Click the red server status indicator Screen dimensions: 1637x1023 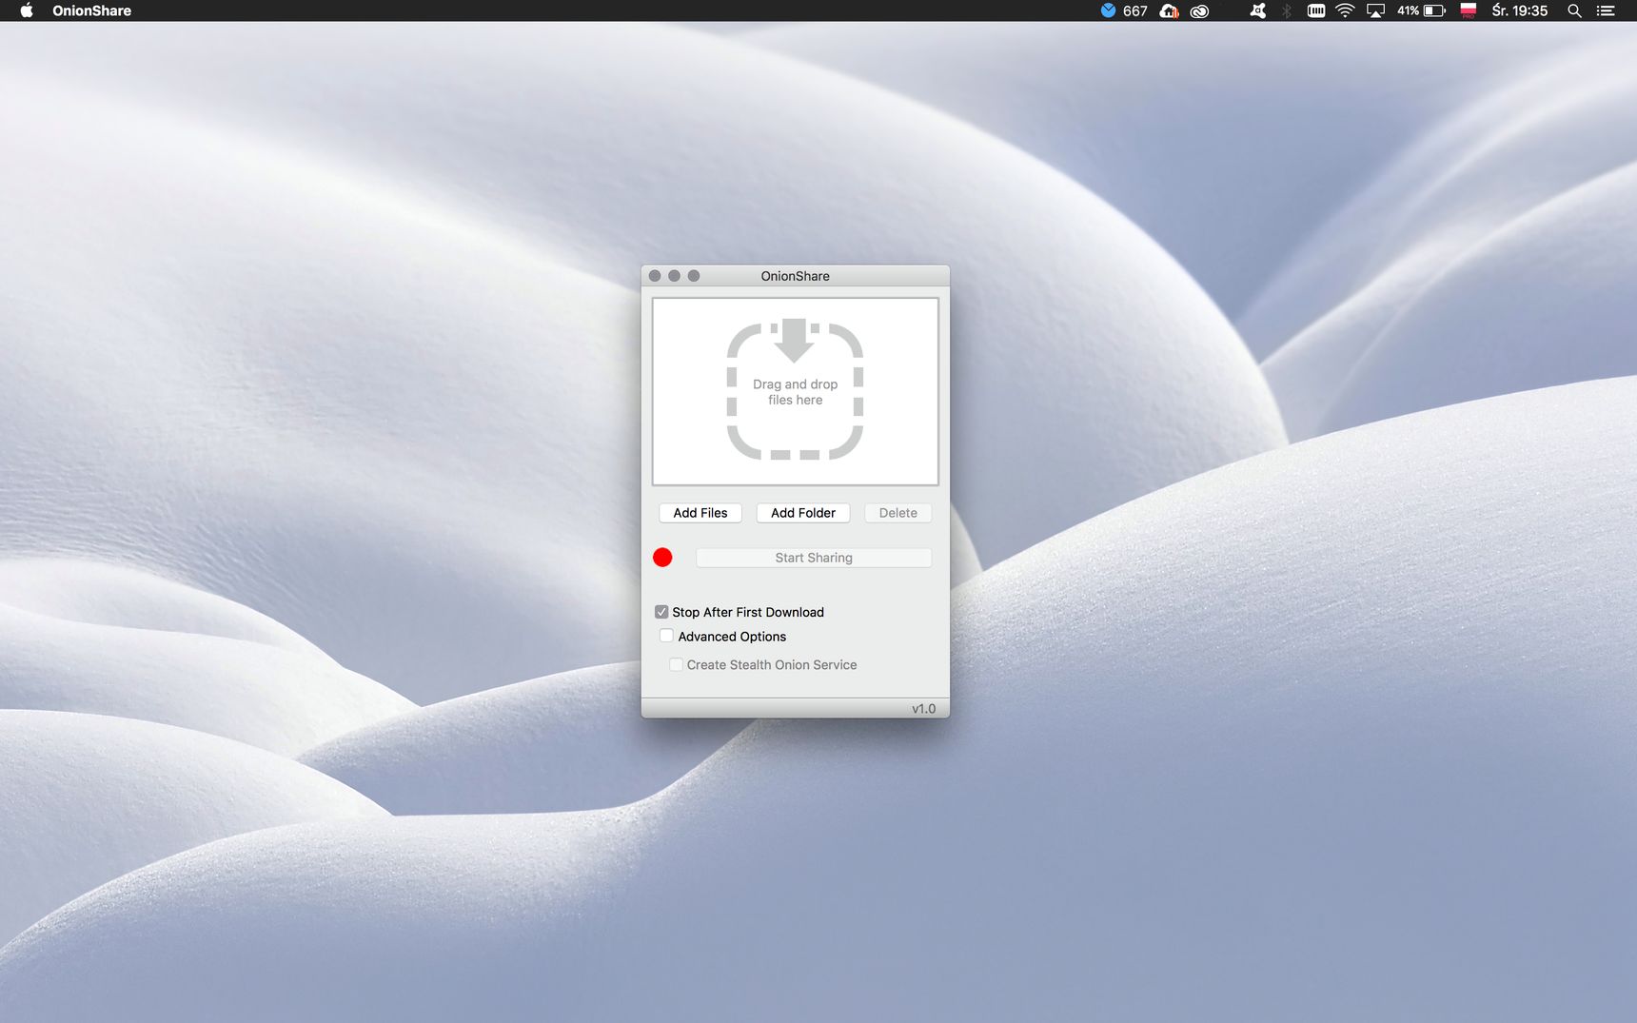(x=662, y=558)
